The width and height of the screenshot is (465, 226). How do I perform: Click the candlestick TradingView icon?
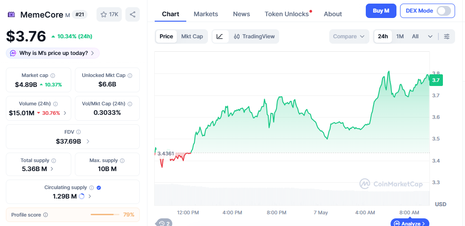237,36
